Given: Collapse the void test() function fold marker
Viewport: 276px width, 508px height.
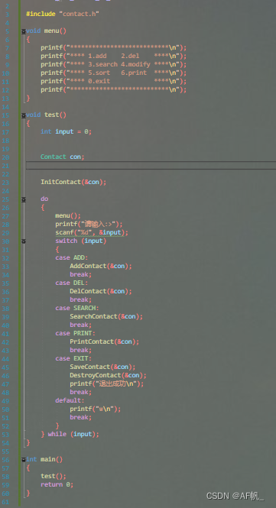Looking at the screenshot, I should [24, 115].
